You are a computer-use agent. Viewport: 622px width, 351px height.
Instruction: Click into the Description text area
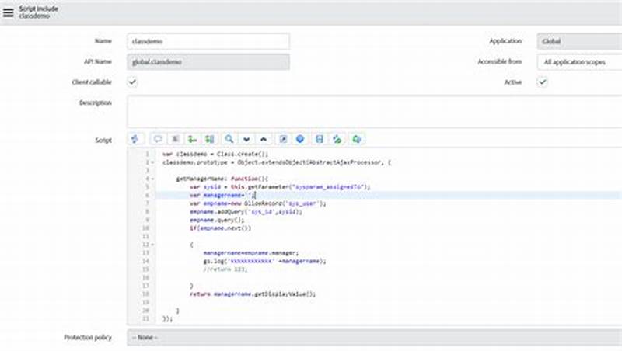pos(375,111)
